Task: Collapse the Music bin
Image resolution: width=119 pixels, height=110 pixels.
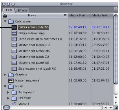Action: (x=5, y=86)
